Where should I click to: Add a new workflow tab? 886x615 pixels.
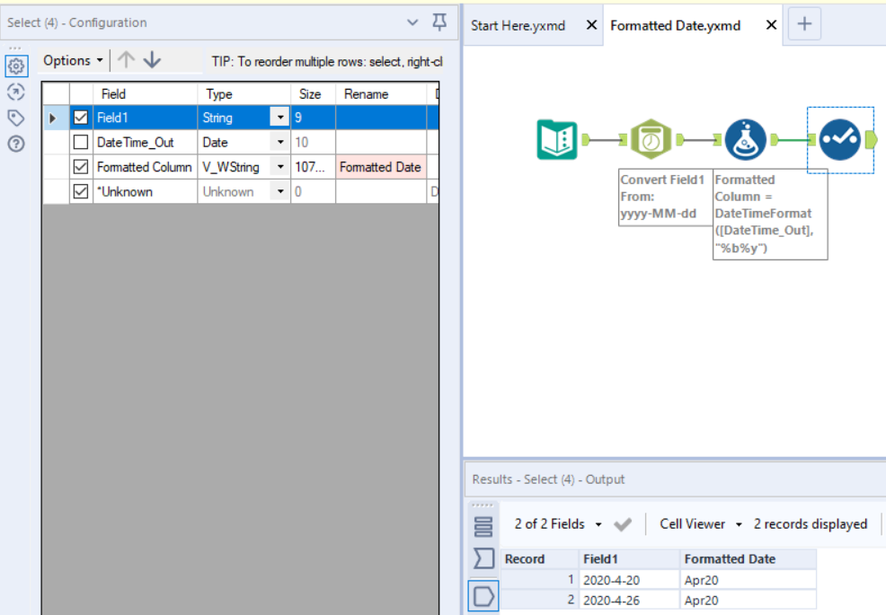804,23
